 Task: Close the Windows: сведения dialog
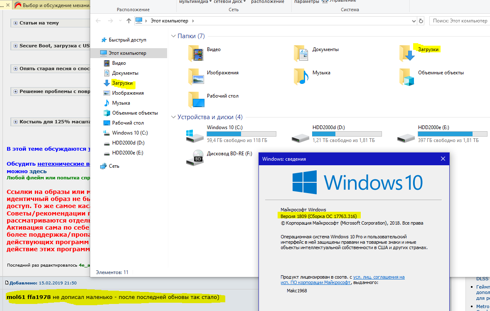(x=443, y=159)
